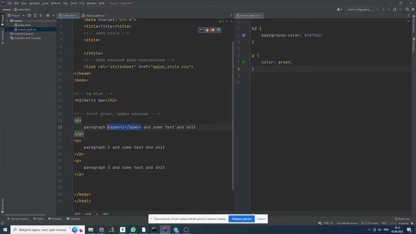Open the VCS menu
This screenshot has height=234, width=416.
[x=82, y=3]
